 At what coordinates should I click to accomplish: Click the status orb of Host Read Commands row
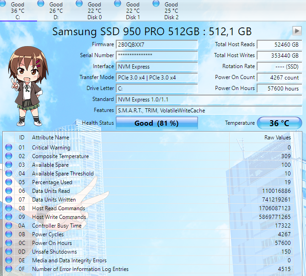[x=9, y=208]
